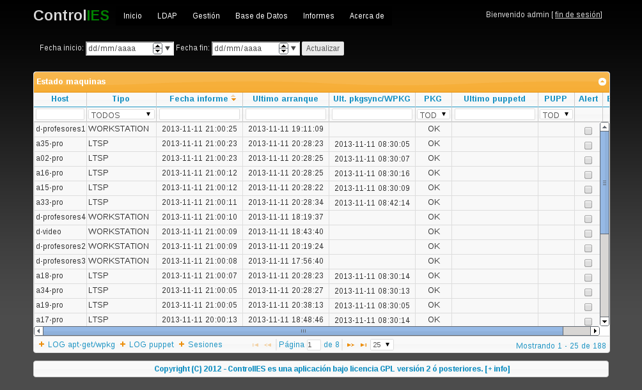Open the Fecha fin calendar dropdown arrow

(x=293, y=49)
